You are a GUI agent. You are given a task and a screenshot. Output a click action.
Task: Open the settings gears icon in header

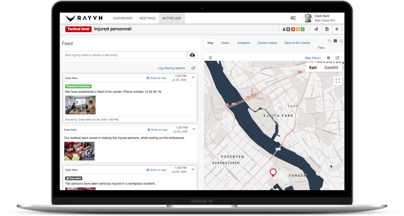[293, 18]
